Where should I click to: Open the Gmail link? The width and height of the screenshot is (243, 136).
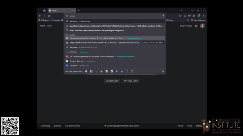pos(182,26)
